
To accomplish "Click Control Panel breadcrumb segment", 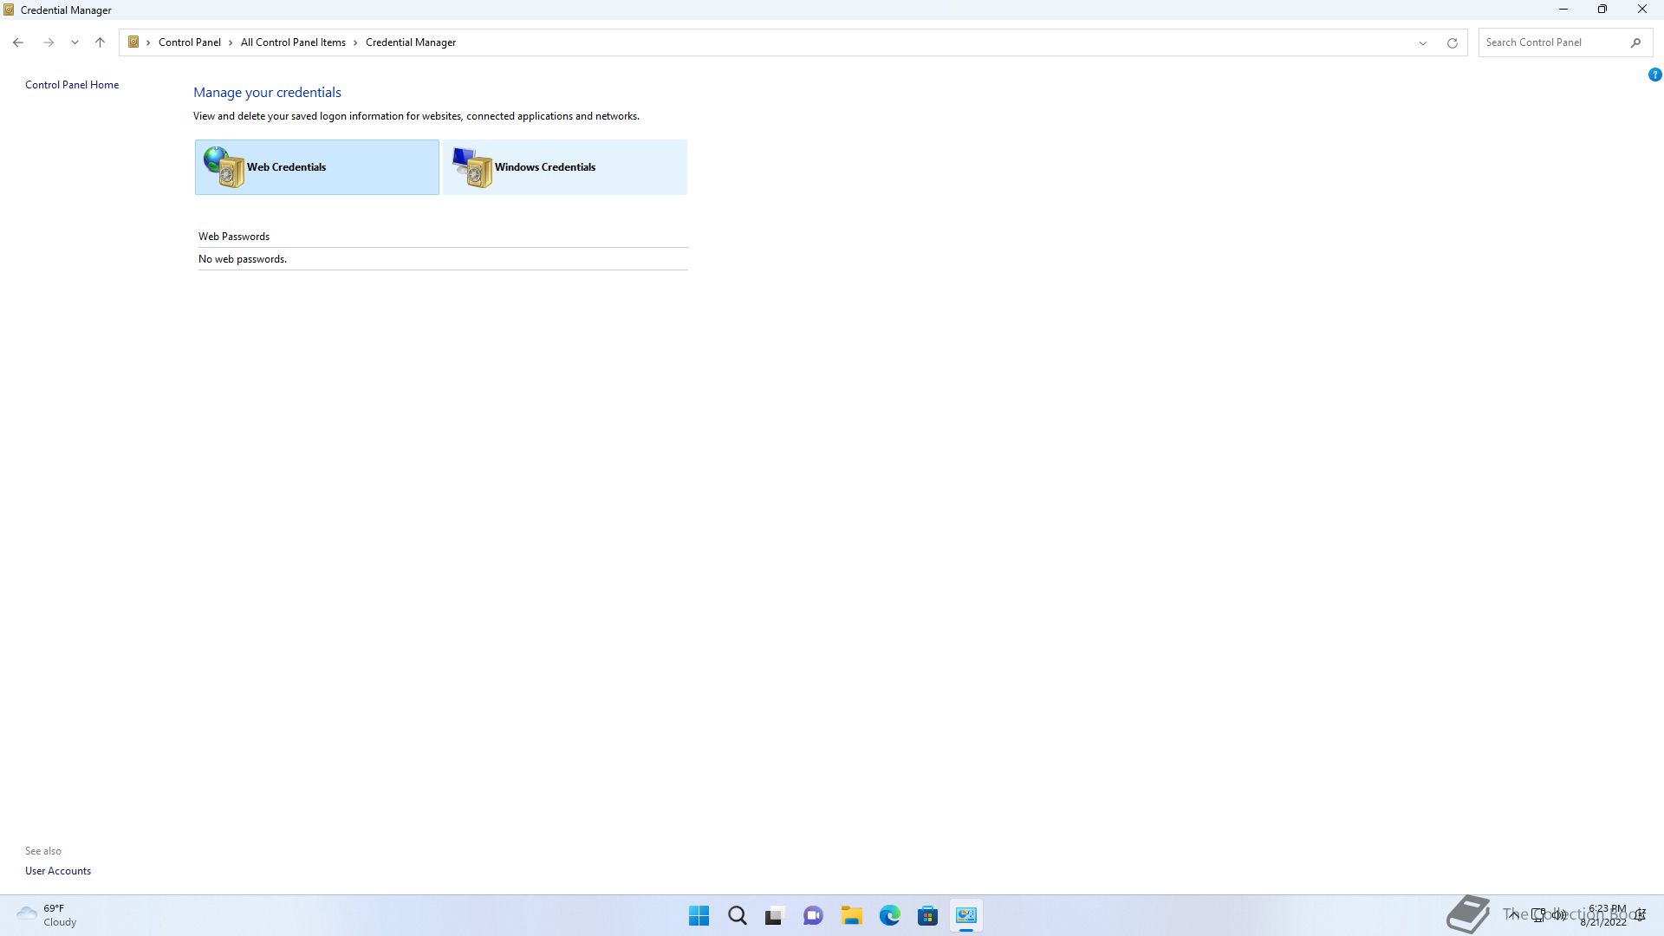I will tap(189, 42).
